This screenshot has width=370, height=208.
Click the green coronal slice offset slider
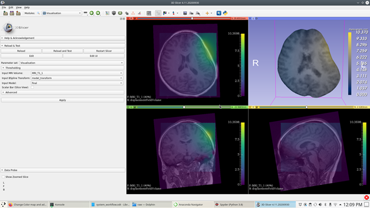coord(184,107)
